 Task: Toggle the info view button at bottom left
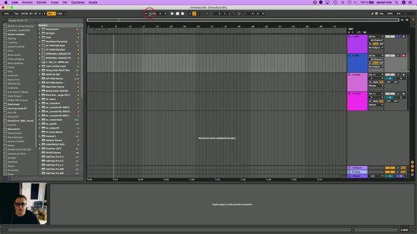click(4, 229)
